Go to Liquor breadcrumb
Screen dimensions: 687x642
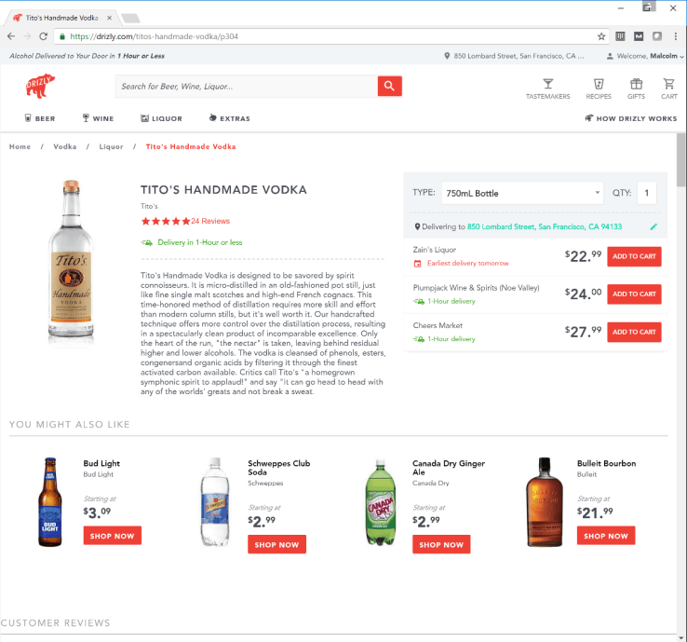tap(112, 147)
